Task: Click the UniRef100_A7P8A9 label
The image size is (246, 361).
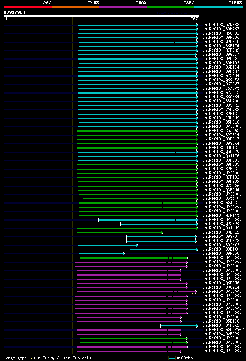Action: (x=221, y=50)
